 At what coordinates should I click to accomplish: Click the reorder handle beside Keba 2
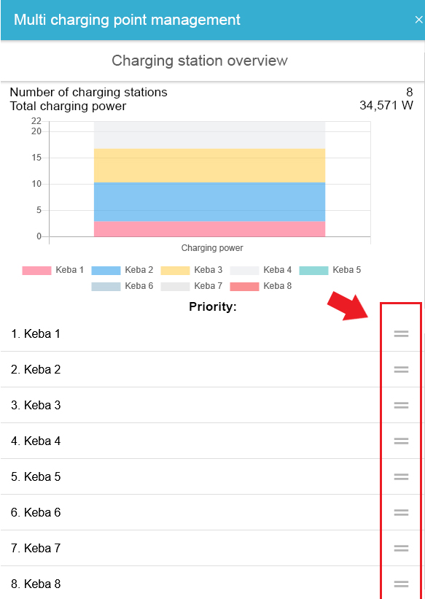tap(401, 369)
